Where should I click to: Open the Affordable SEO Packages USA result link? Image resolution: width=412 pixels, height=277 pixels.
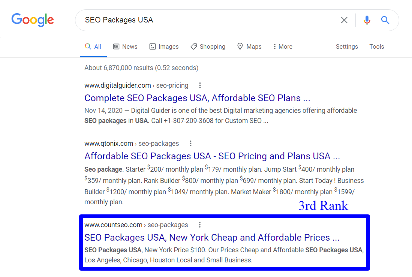click(212, 156)
